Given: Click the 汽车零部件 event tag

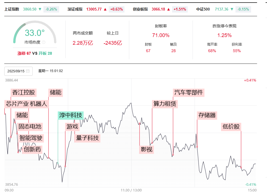Looking at the screenshot, I should point(189,93).
